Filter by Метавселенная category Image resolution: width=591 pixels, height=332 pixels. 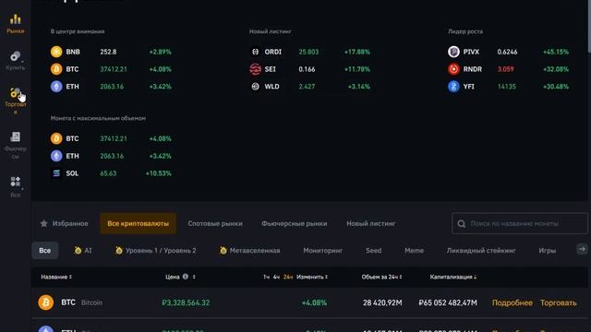point(250,250)
